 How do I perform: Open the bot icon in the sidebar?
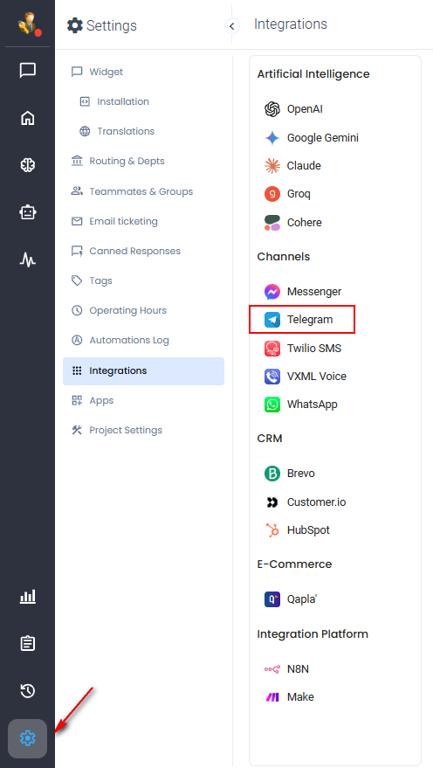pos(27,212)
